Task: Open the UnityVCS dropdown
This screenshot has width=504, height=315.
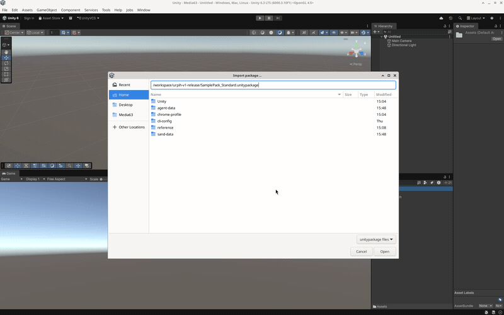Action: point(88,18)
